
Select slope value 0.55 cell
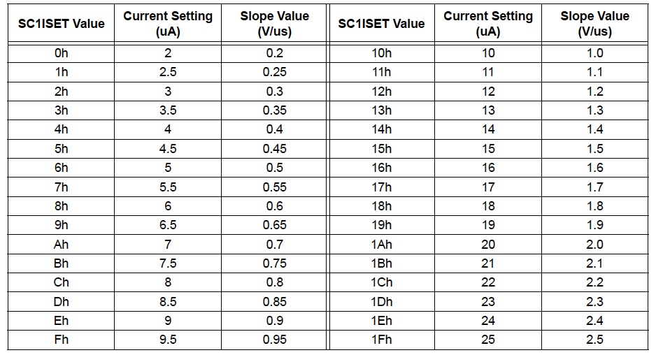tap(274, 187)
